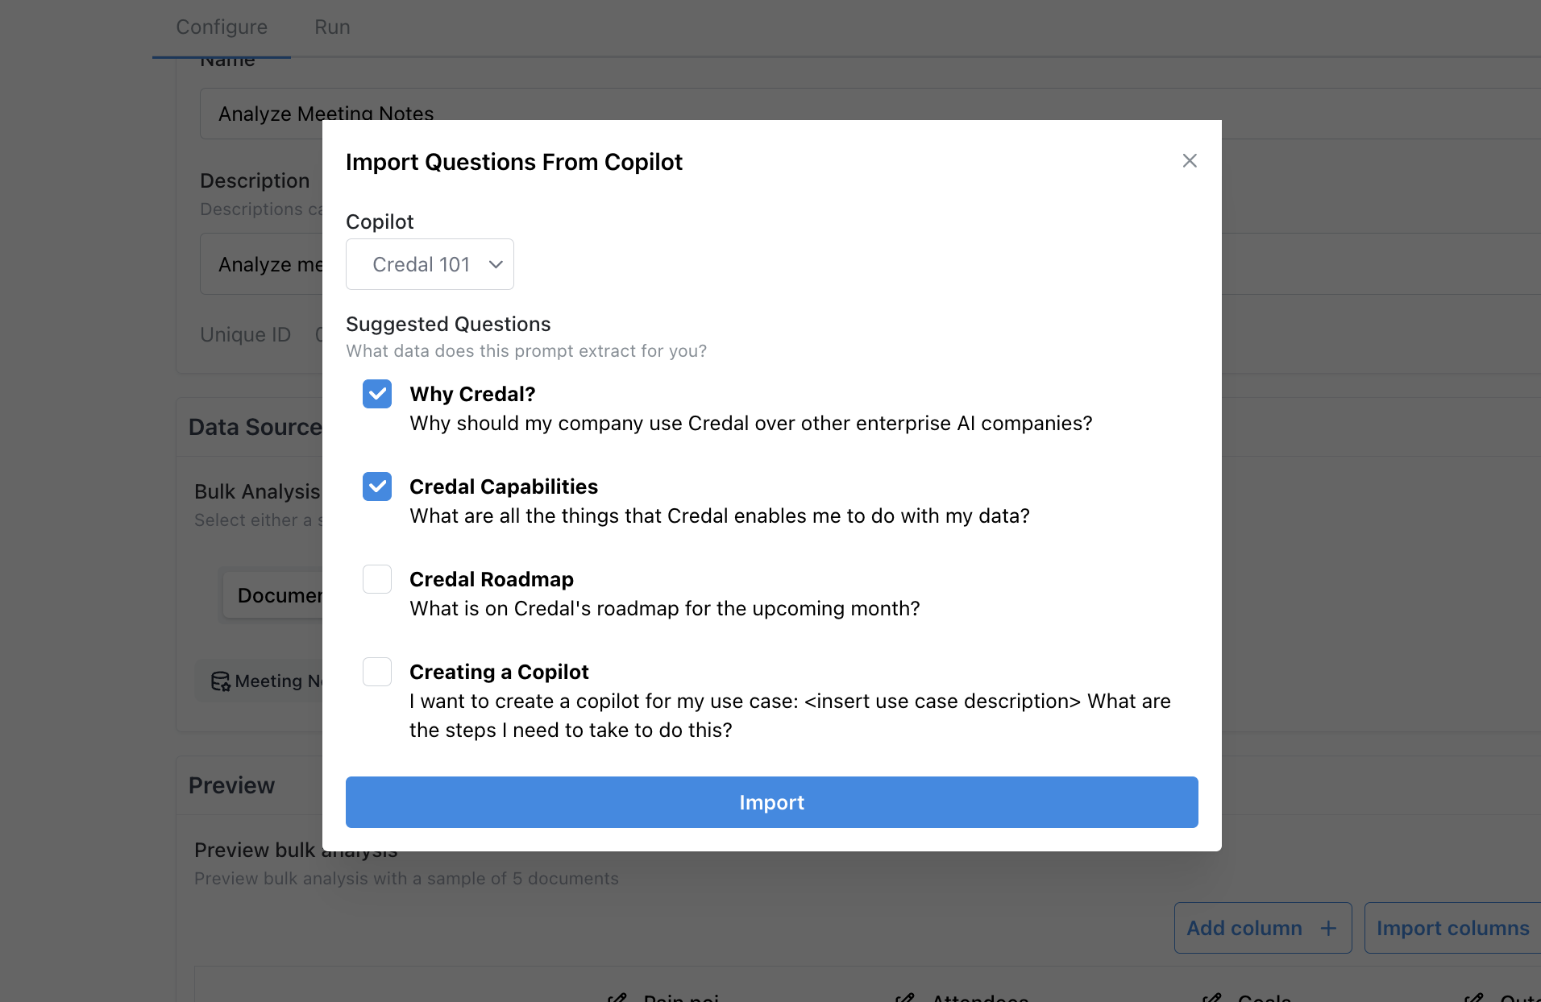Tick the Creating a Copilot checkbox

376,672
